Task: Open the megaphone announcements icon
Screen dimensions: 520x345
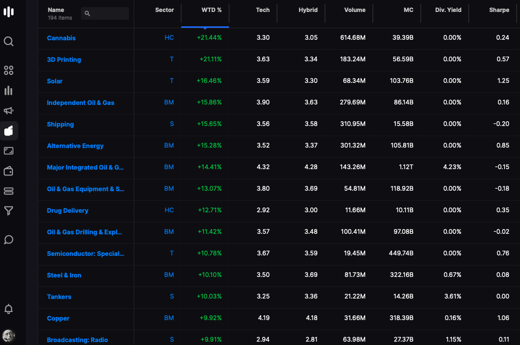Action: [x=9, y=110]
